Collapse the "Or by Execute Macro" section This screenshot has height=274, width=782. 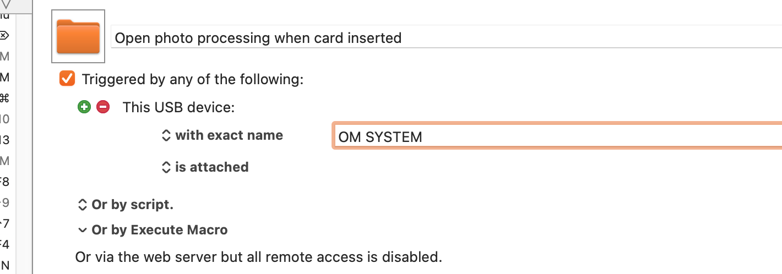pos(83,230)
